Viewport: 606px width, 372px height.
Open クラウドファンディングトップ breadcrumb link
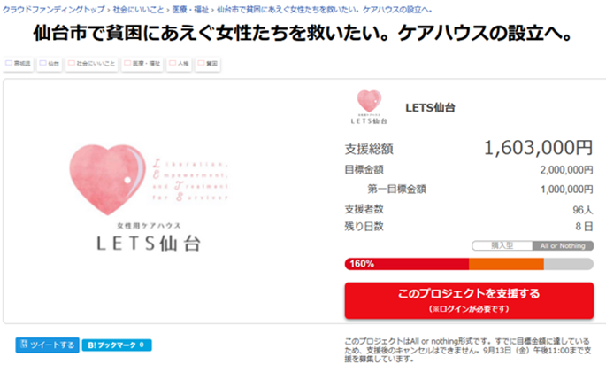coord(54,9)
